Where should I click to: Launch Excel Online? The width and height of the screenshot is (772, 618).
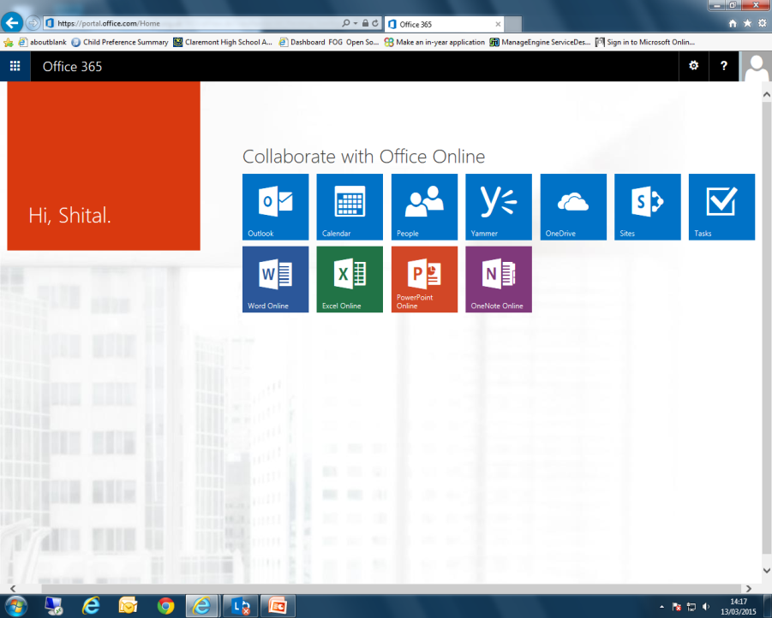point(350,280)
